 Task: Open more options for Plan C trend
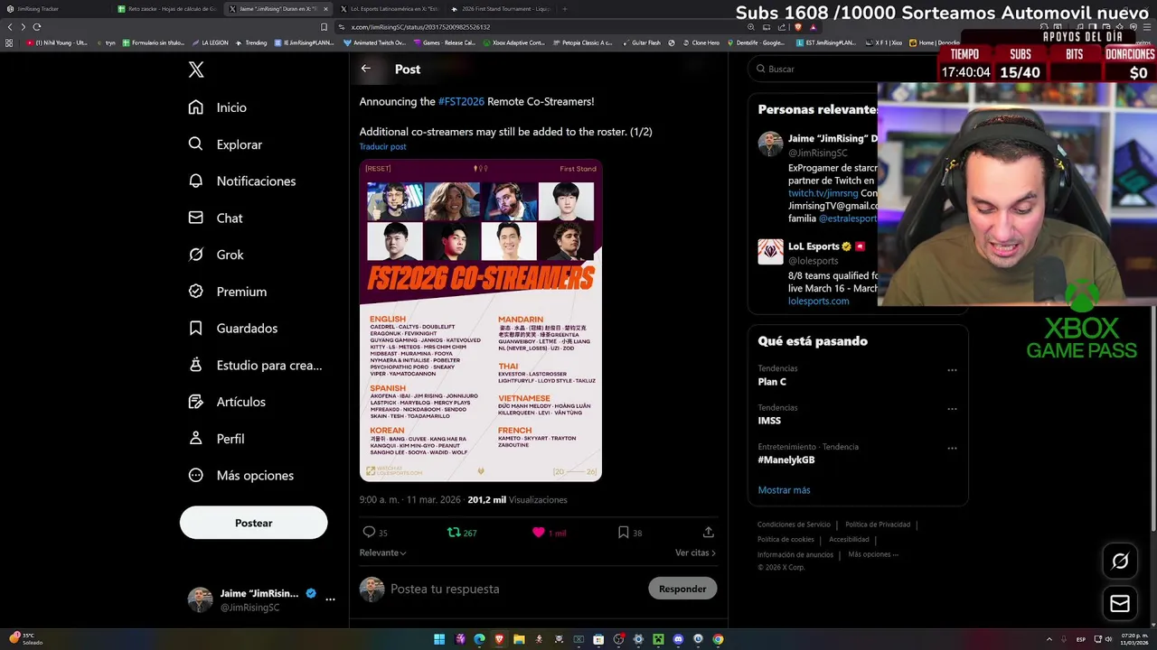952,370
